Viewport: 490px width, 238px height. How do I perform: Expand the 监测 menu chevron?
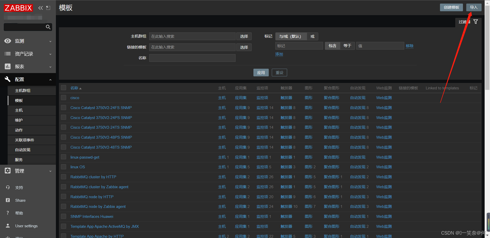[50, 41]
